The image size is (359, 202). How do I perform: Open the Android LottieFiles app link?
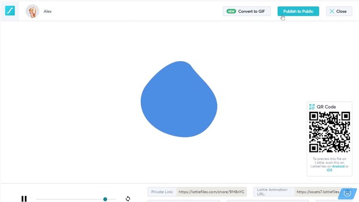tap(338, 166)
